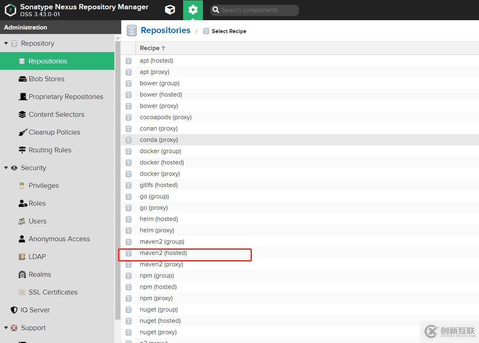Click database icon of npm (hosted) row
Image resolution: width=479 pixels, height=343 pixels.
[x=129, y=287]
